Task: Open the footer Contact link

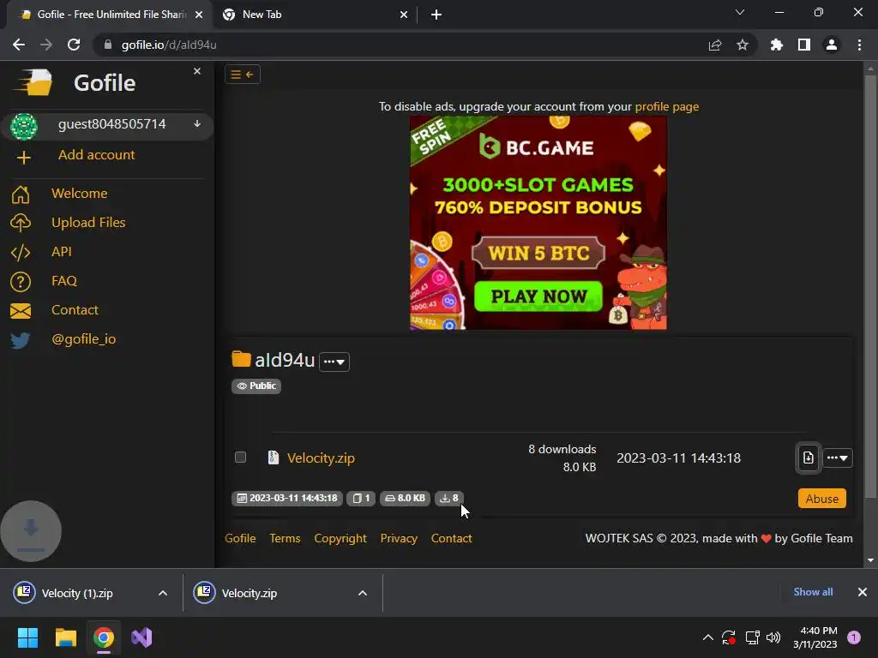Action: pos(451,538)
